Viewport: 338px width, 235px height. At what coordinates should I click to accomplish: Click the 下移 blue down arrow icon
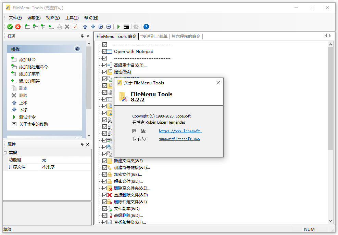point(14,110)
